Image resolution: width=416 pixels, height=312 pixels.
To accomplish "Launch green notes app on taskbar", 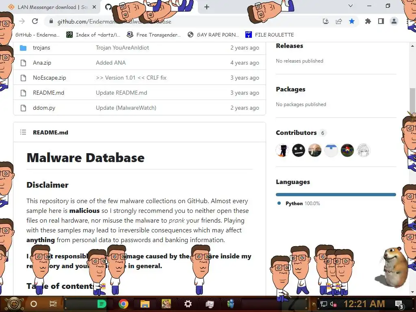I will click(x=102, y=304).
